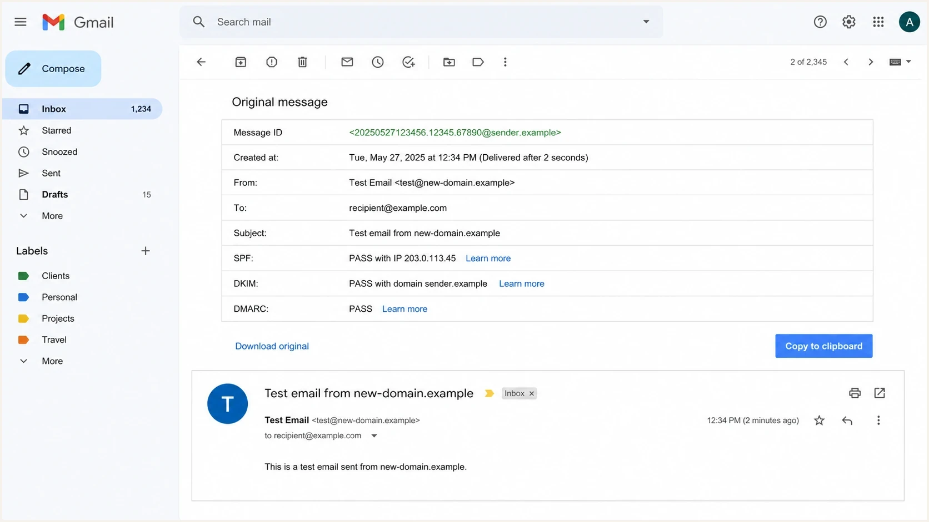Click the Move to folder icon
Screen dimensions: 929x522
pyautogui.click(x=449, y=62)
